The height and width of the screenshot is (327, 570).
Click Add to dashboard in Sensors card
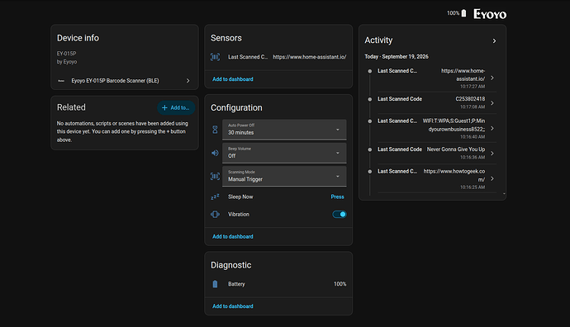click(233, 79)
